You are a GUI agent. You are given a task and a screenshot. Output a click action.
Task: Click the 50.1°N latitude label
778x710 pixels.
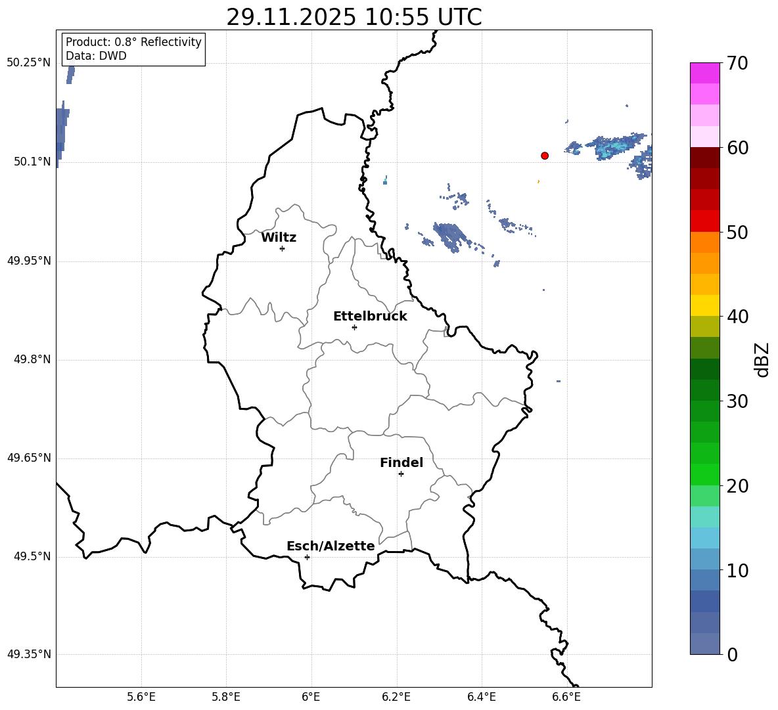pyautogui.click(x=32, y=162)
